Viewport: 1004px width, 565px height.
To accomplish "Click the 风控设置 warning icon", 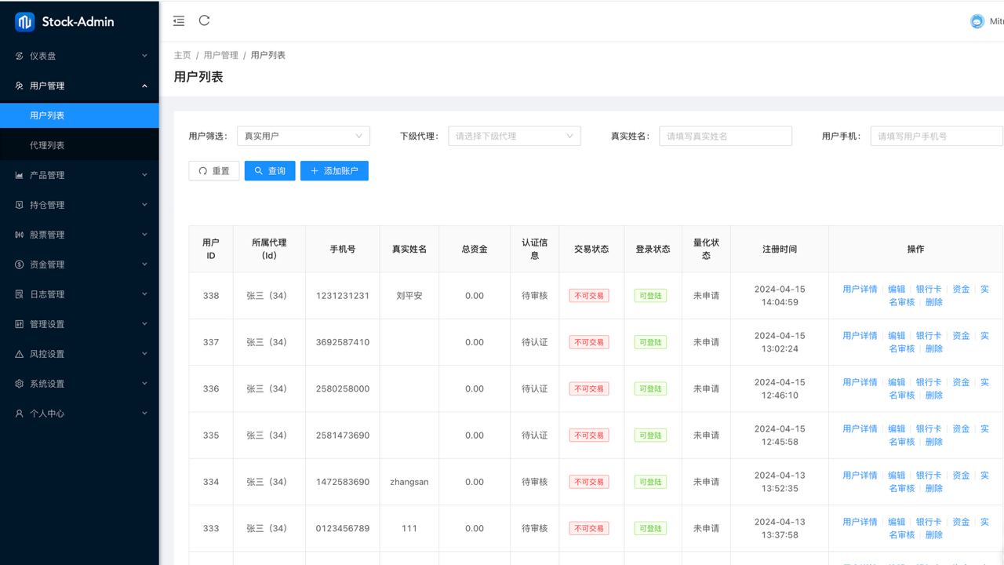I will pyautogui.click(x=20, y=355).
